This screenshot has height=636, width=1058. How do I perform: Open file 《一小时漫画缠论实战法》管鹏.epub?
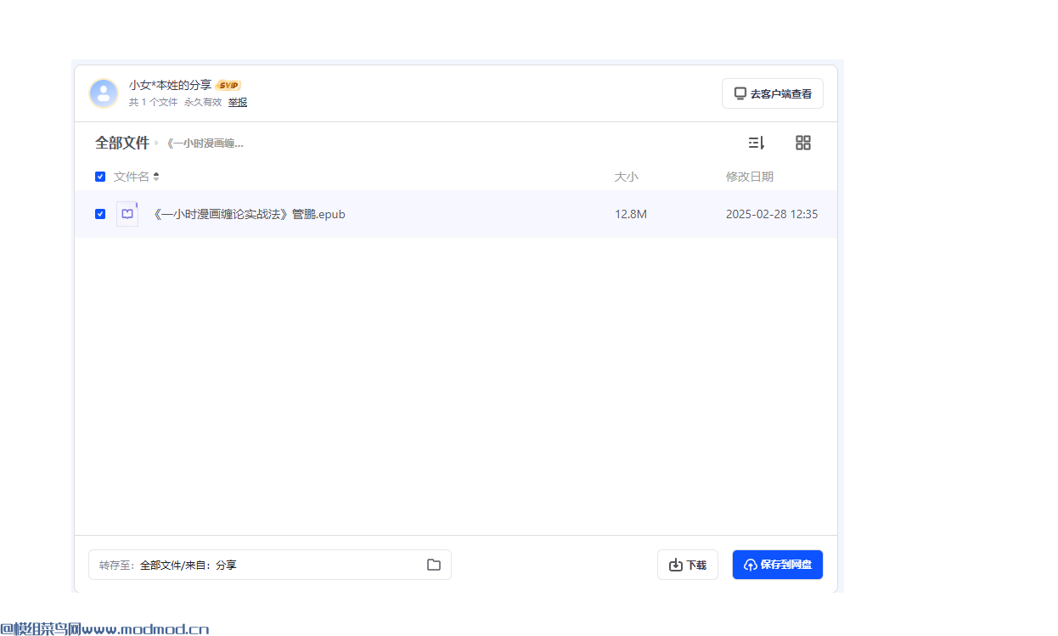coord(249,214)
